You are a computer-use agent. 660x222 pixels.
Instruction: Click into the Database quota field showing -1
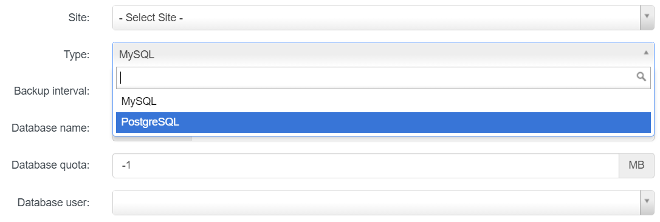[366, 166]
